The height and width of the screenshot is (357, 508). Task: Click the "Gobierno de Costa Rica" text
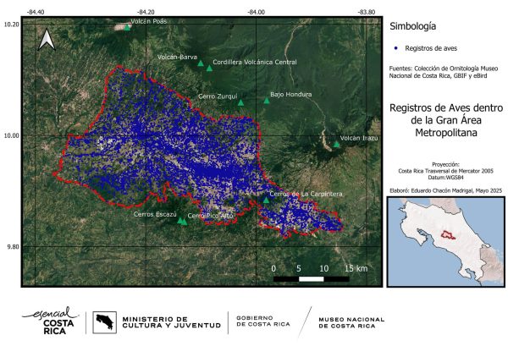(263, 321)
